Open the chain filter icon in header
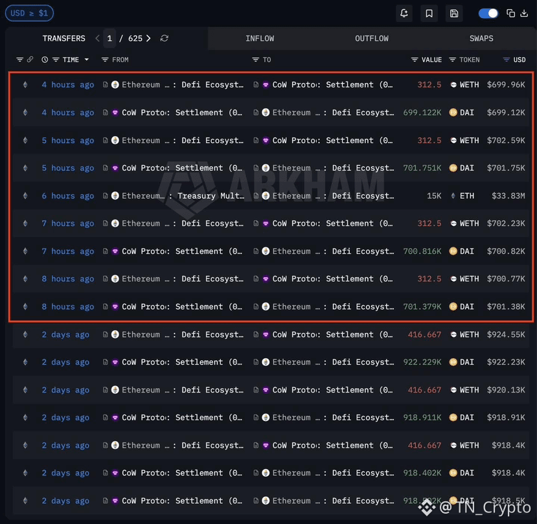The height and width of the screenshot is (524, 537). pos(20,60)
